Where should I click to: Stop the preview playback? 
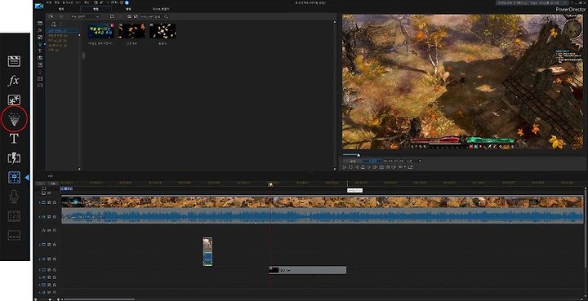pos(350,167)
